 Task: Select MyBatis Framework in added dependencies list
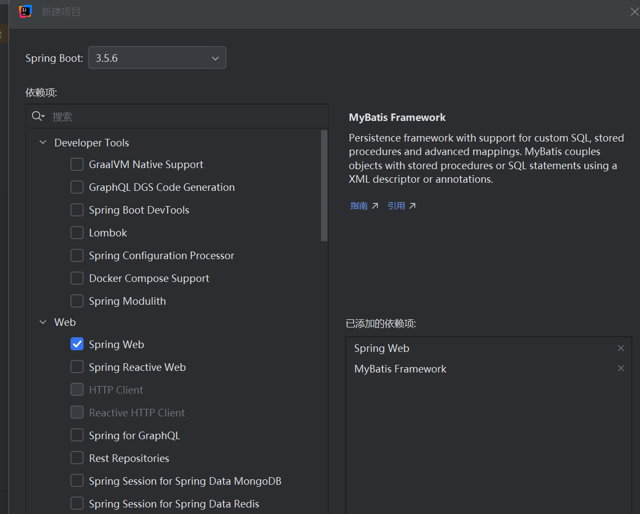point(489,369)
